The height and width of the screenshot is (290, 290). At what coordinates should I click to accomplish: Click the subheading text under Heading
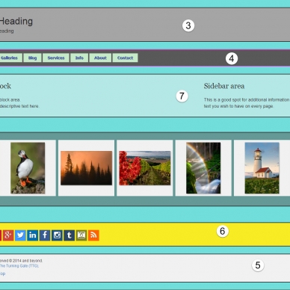point(7,31)
